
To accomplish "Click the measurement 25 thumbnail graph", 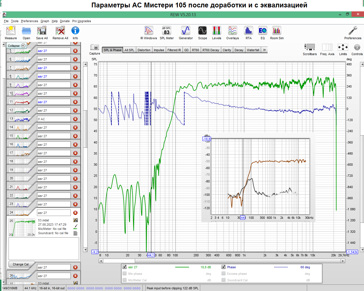I will (x=22, y=228).
